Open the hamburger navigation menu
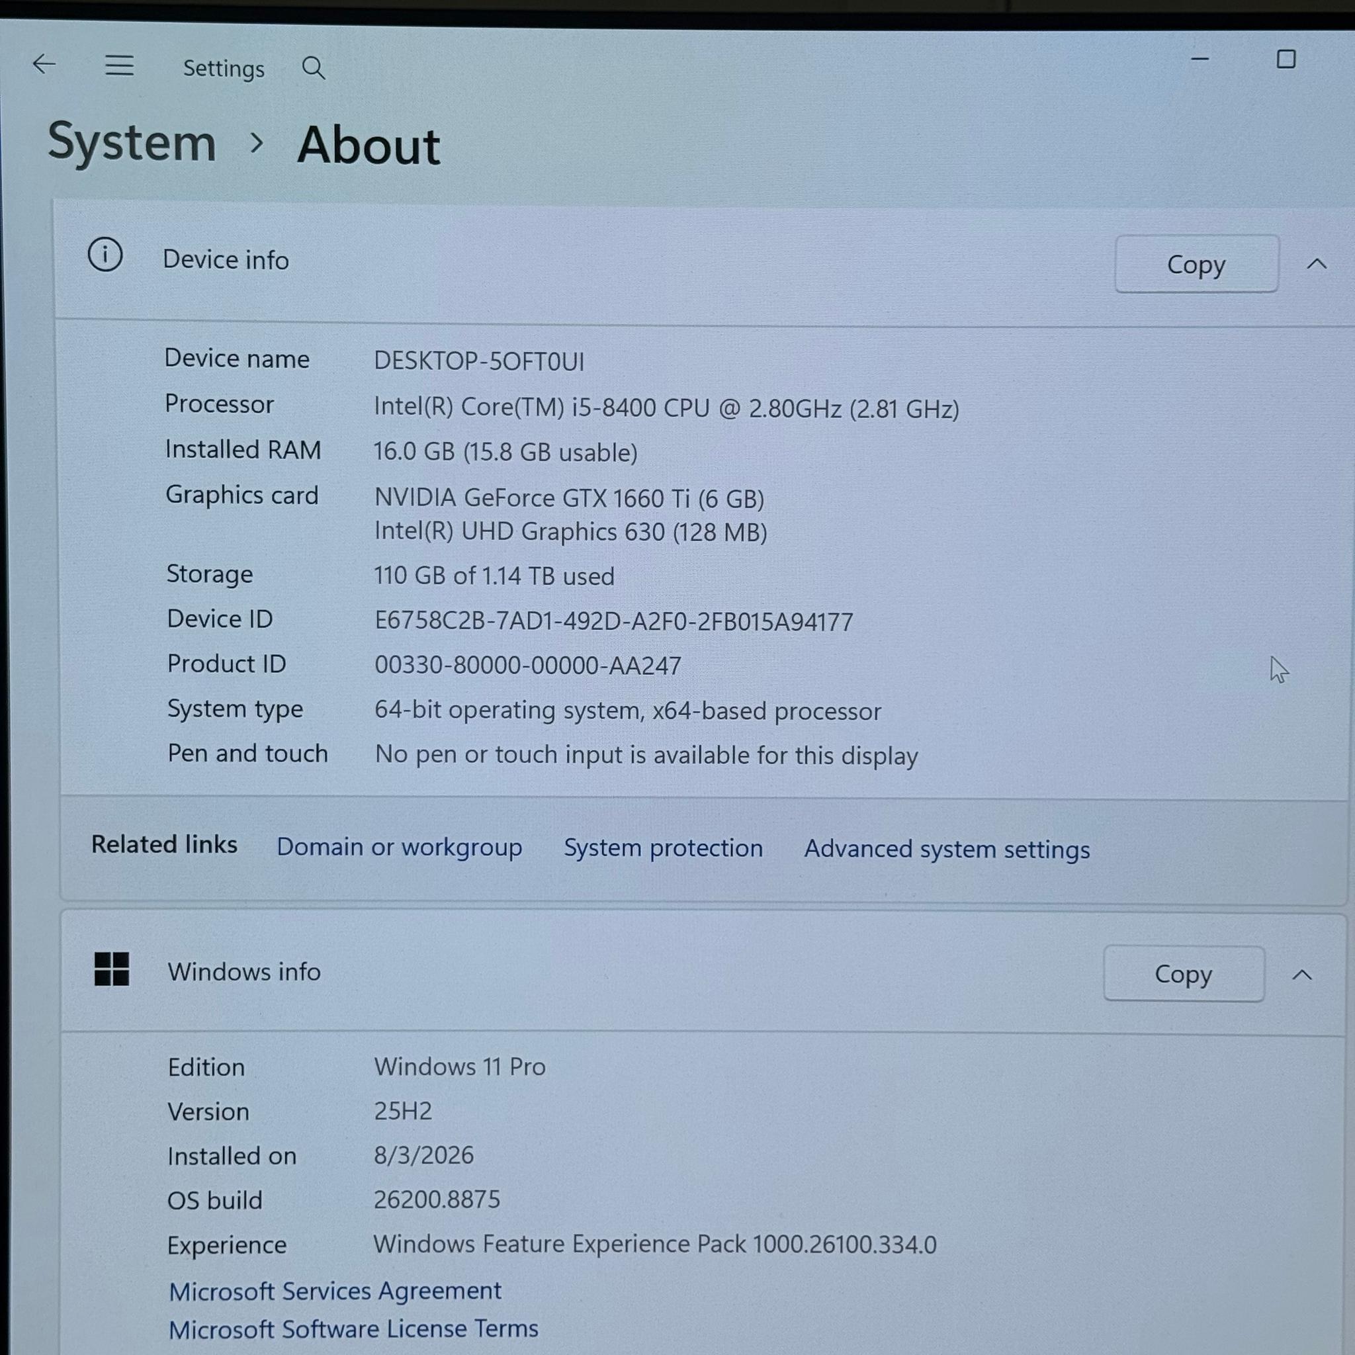Viewport: 1355px width, 1355px height. coord(119,66)
